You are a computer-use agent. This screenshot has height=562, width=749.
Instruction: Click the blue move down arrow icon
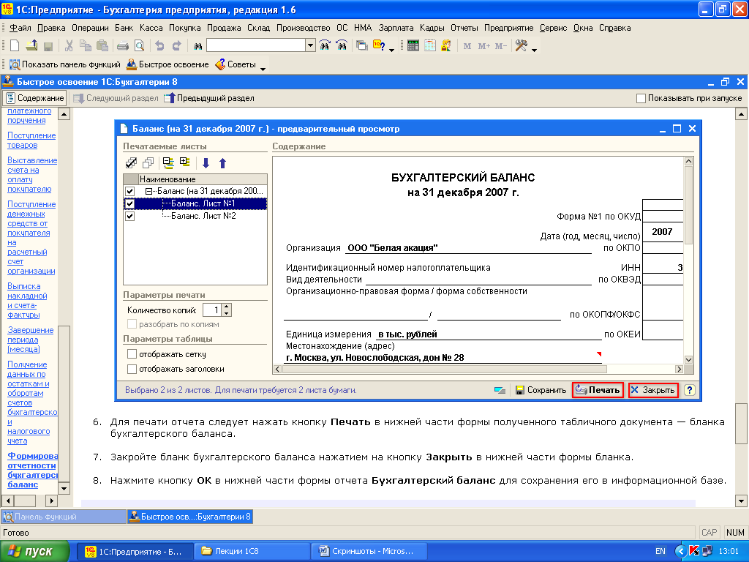click(x=206, y=163)
